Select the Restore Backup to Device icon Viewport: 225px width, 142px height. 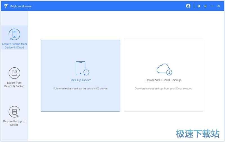pyautogui.click(x=14, y=112)
